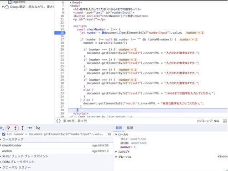
Task: Click line number 38 in gutter
Action: [x=62, y=110]
